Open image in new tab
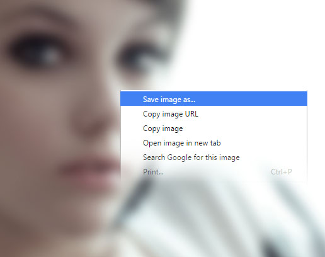 point(214,142)
